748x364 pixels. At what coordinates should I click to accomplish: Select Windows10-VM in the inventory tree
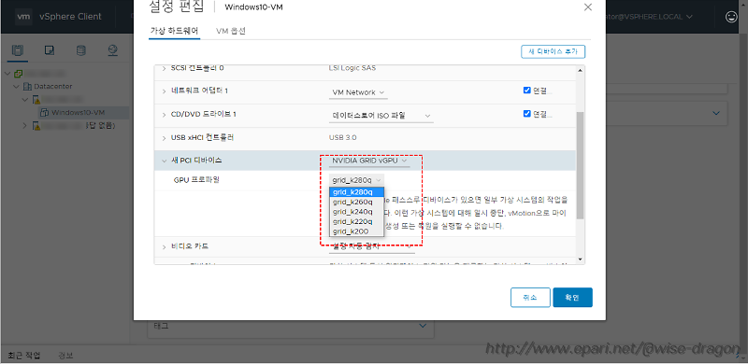pyautogui.click(x=79, y=112)
